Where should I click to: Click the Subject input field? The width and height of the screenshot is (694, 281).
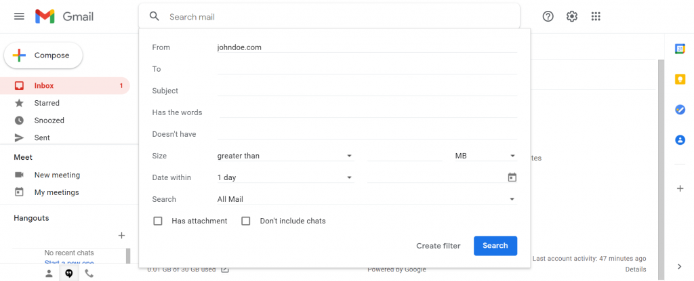point(367,91)
